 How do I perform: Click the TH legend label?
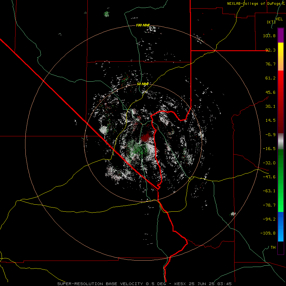[273, 248]
